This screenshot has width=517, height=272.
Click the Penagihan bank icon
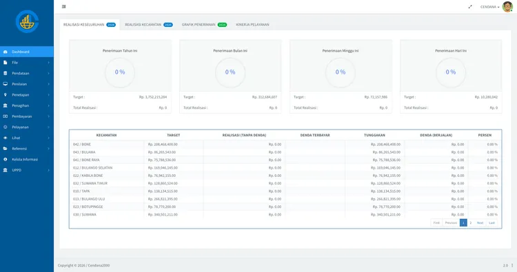tap(6, 105)
